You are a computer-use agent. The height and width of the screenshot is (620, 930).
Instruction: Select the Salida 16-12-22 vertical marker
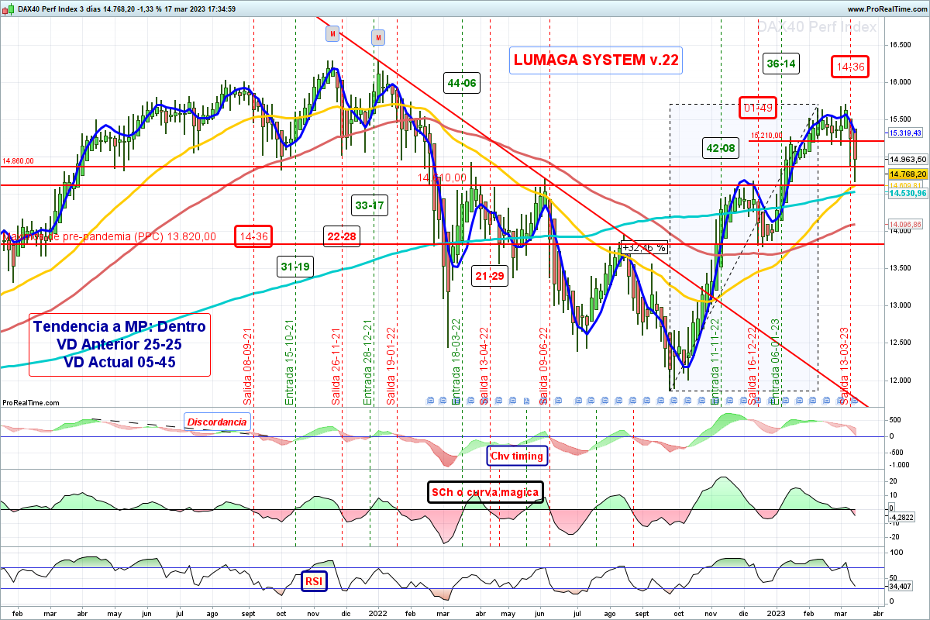[x=752, y=367]
